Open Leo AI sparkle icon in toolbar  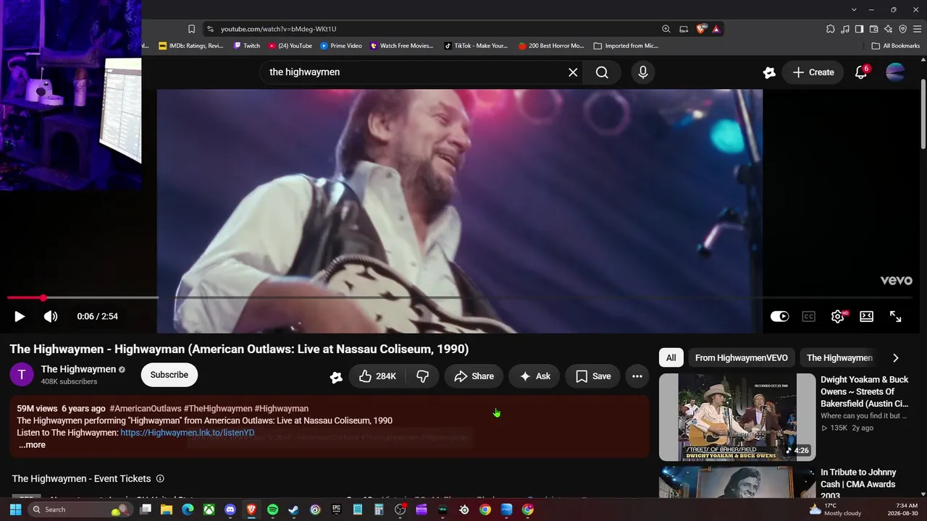(888, 29)
